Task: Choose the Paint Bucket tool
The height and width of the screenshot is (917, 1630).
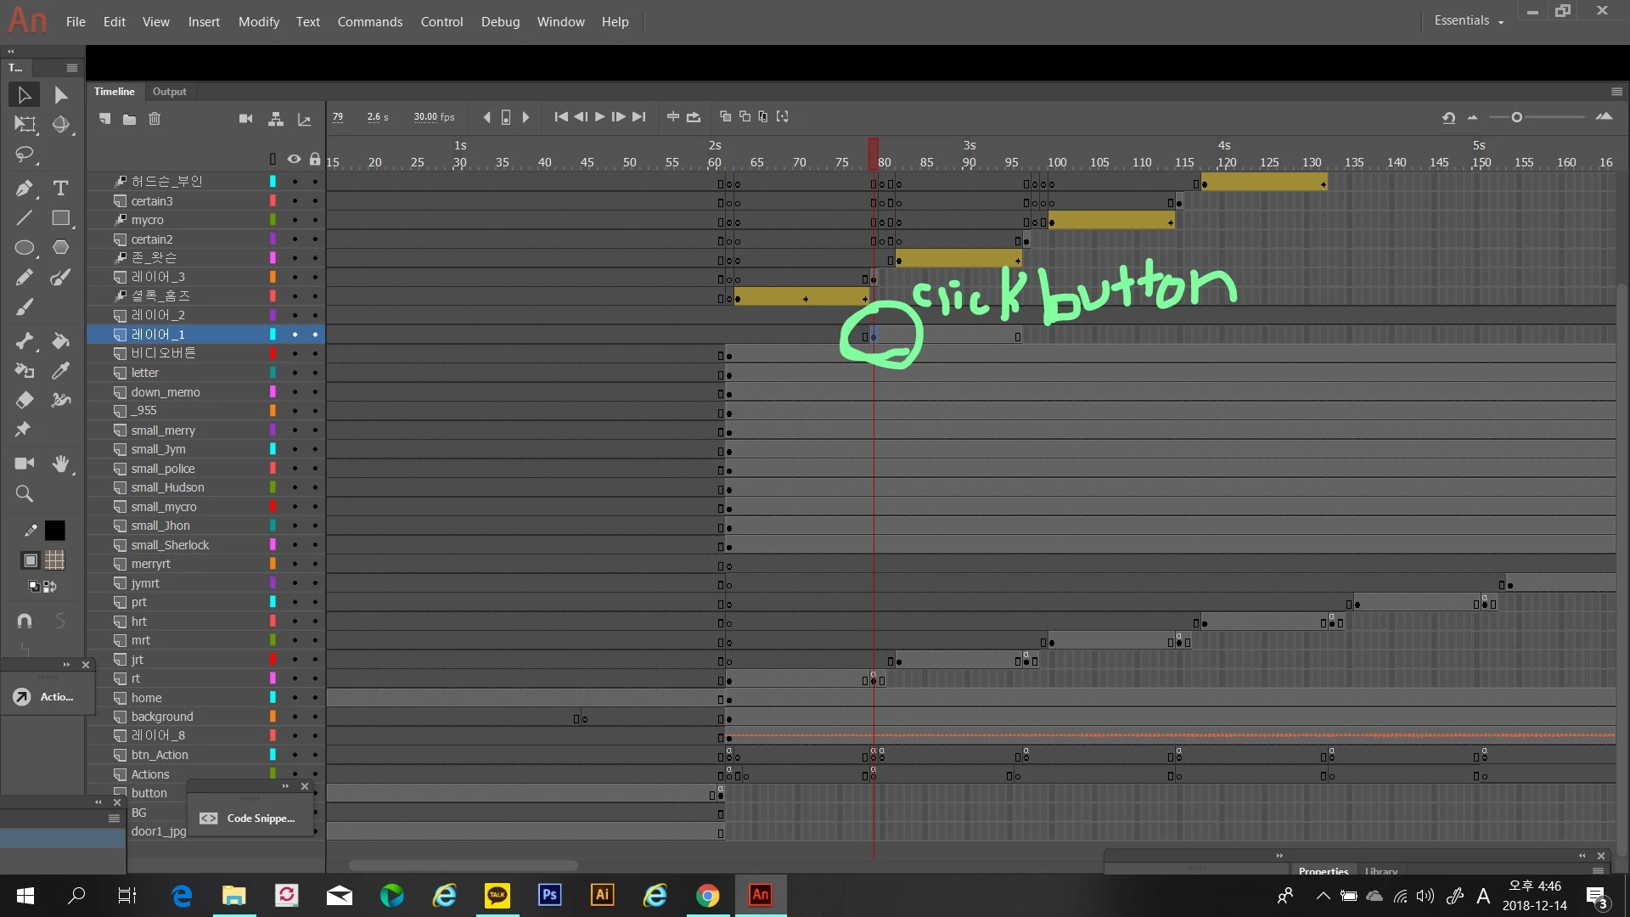Action: point(60,340)
